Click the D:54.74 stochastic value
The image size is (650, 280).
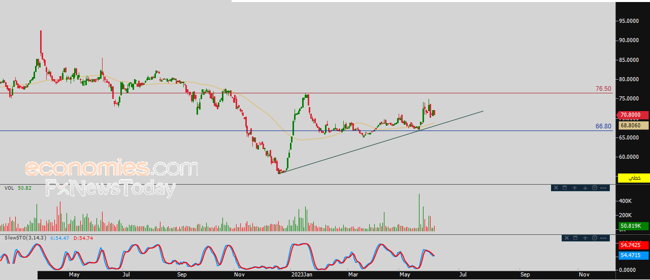[83, 238]
